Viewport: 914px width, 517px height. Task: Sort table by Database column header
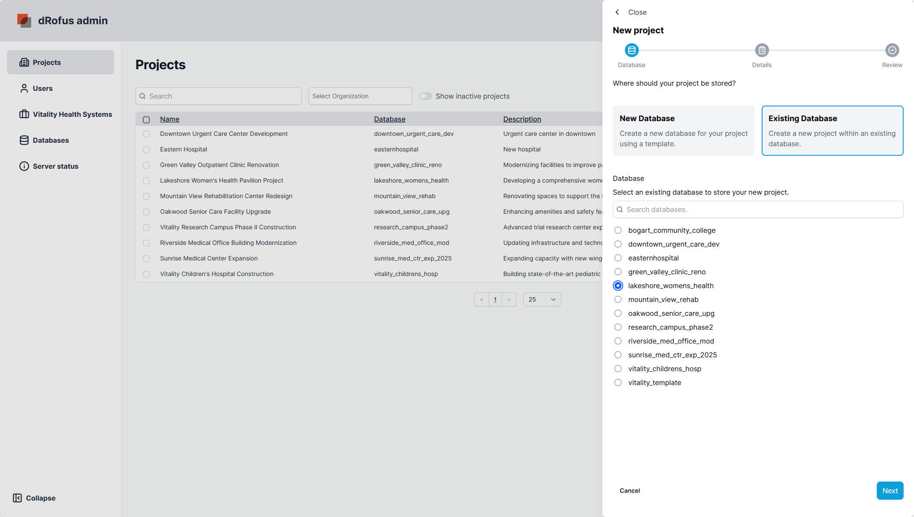[389, 119]
